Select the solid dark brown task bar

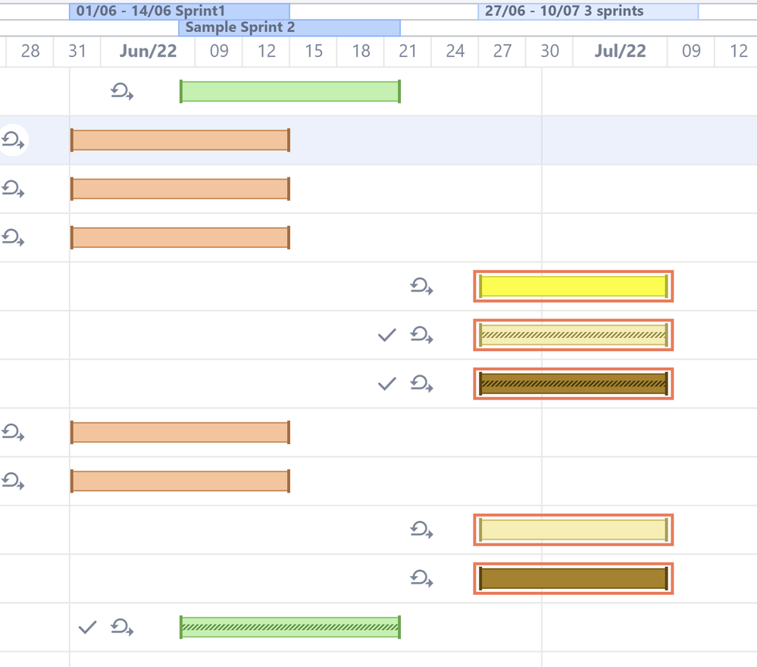click(573, 578)
